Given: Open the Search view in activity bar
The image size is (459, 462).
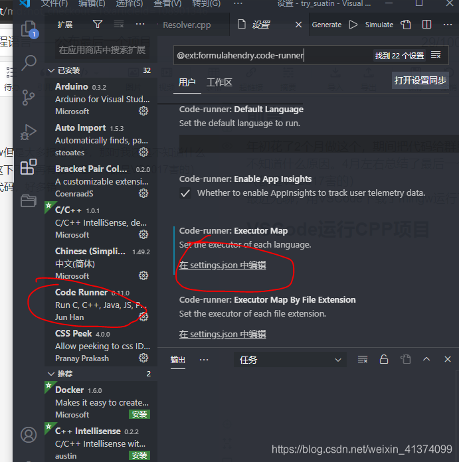Looking at the screenshot, I should 29,63.
